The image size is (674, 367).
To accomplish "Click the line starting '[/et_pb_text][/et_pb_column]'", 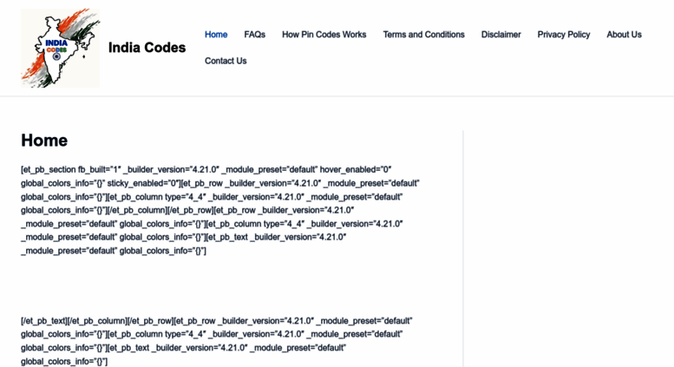I will (x=217, y=321).
